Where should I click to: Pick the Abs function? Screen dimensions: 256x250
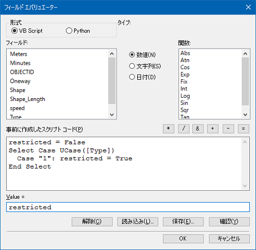[185, 53]
